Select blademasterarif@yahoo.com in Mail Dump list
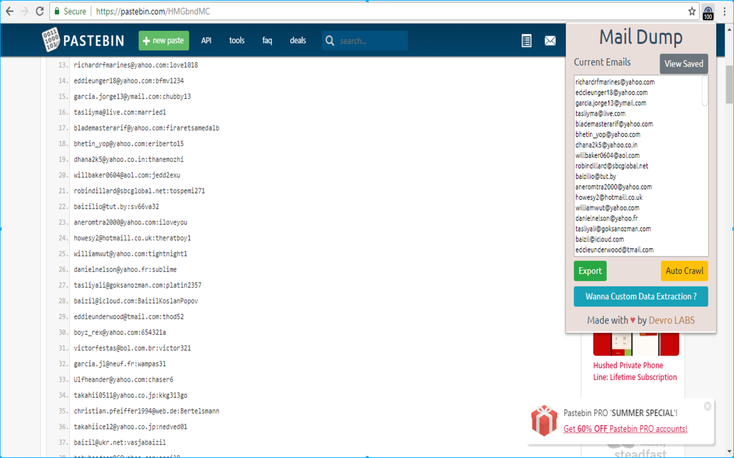 point(614,124)
